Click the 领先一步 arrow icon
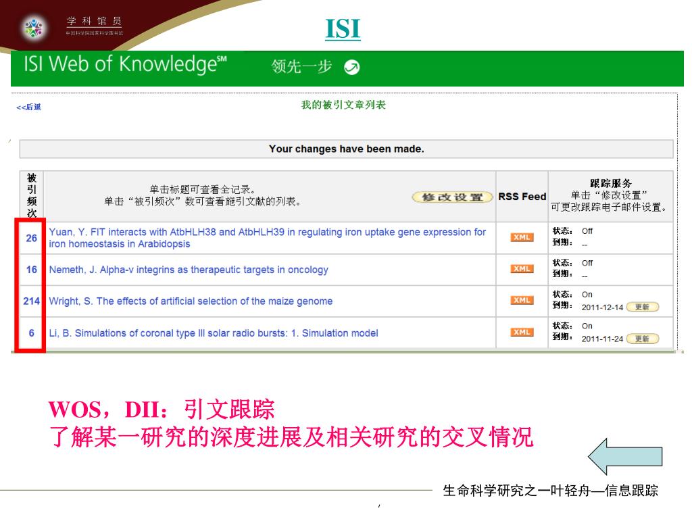 tap(351, 67)
